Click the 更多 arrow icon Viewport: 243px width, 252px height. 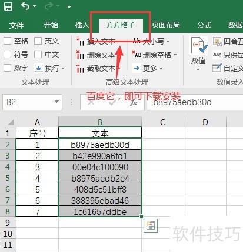click(137, 68)
